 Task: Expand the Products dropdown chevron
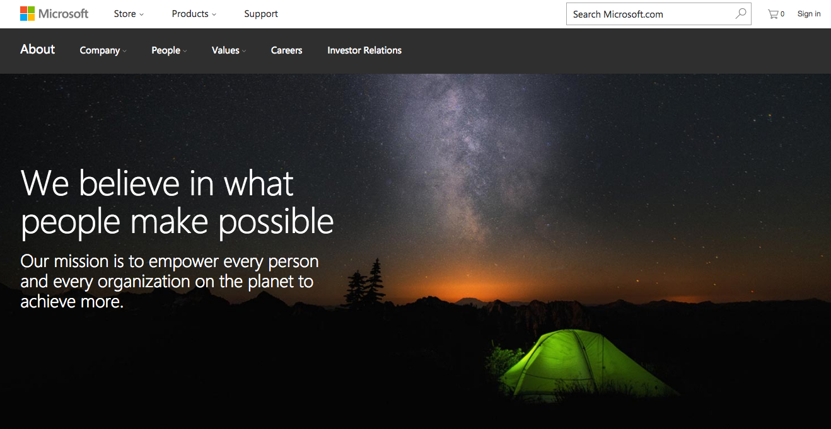[x=214, y=14]
